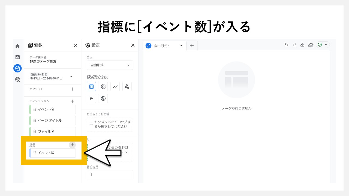Select the scatter plot visualization

click(x=127, y=86)
